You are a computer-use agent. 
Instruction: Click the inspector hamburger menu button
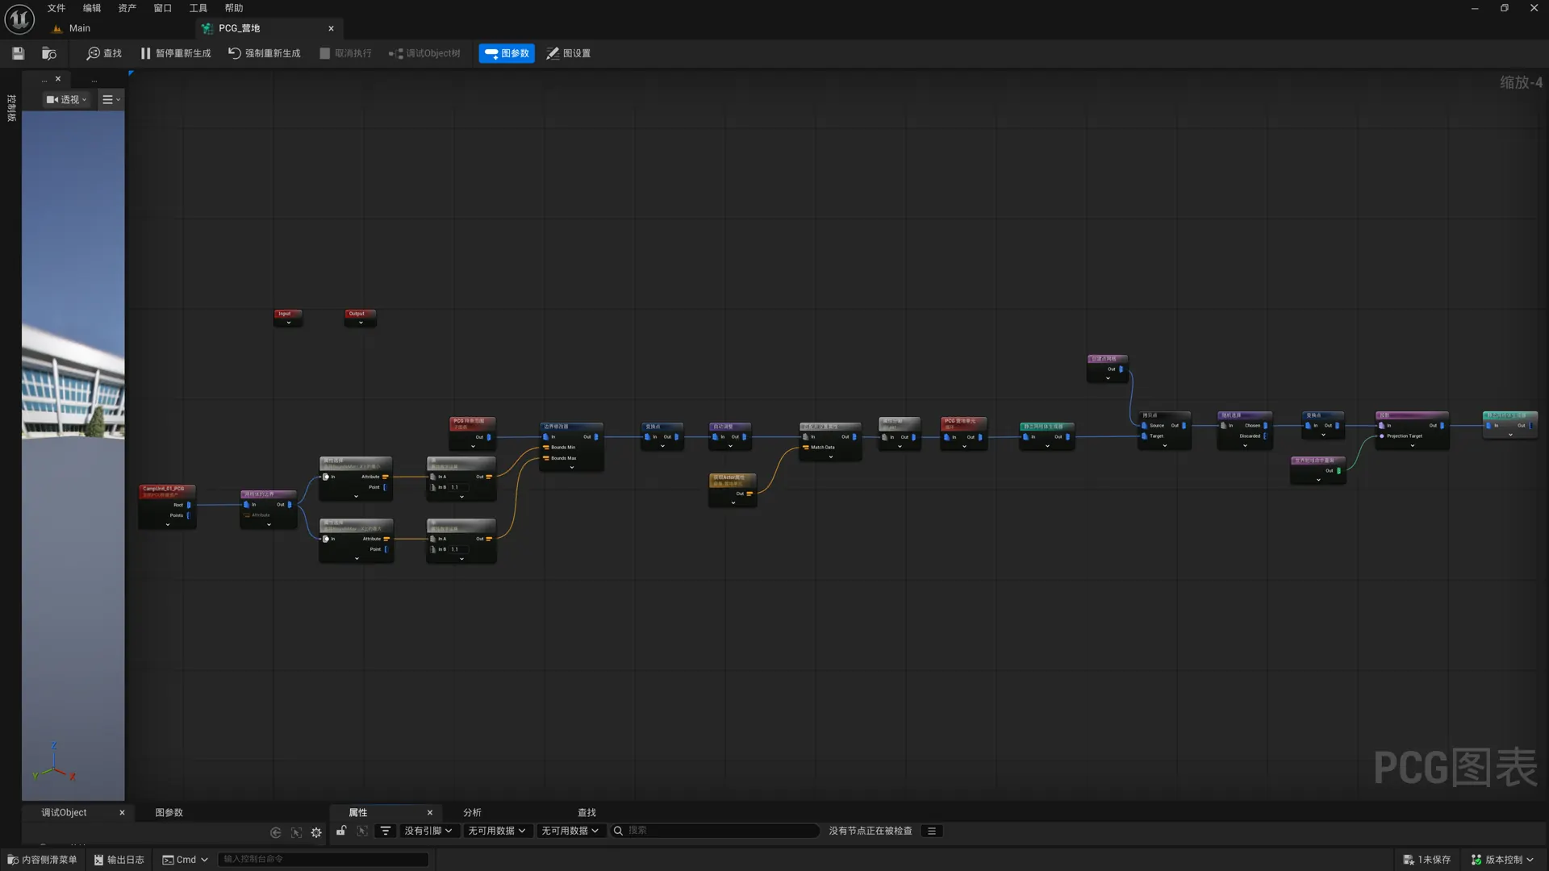pyautogui.click(x=932, y=831)
